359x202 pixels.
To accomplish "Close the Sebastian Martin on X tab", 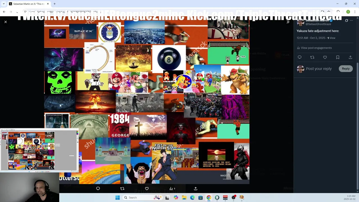I will tap(48, 4).
